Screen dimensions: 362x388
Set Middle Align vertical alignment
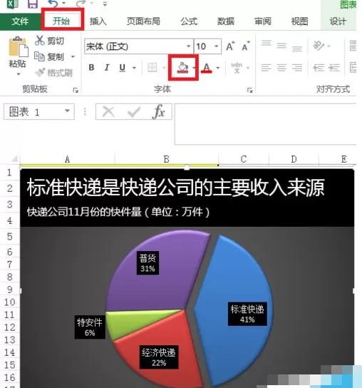pos(281,46)
